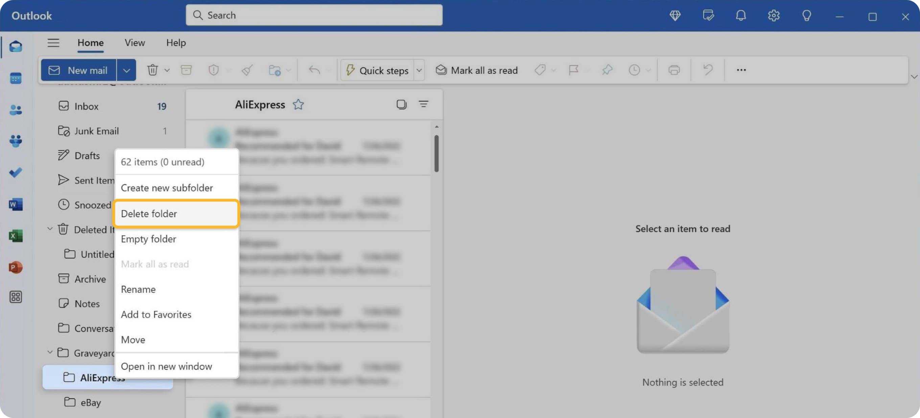The width and height of the screenshot is (920, 418).
Task: Toggle the select-all messages checkbox icon
Action: coord(401,104)
